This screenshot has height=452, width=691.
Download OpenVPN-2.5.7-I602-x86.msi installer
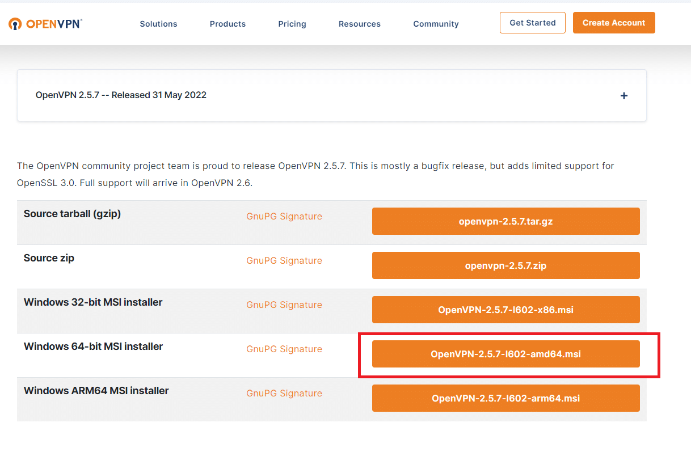pyautogui.click(x=506, y=310)
